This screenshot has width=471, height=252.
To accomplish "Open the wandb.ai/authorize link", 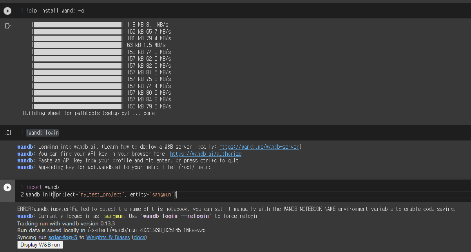I will (206, 154).
